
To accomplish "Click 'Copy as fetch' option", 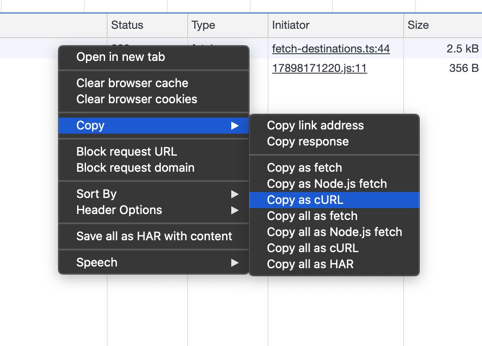I will (304, 168).
